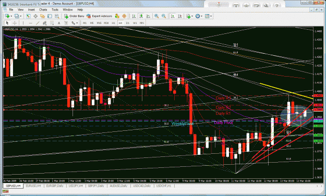The image size is (326, 196).
Task: Expand the New Chart dropdown arrow
Action: 11,16
